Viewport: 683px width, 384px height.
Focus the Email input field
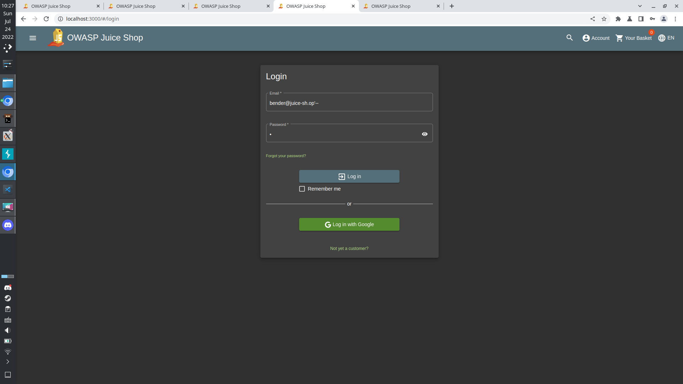coord(349,103)
